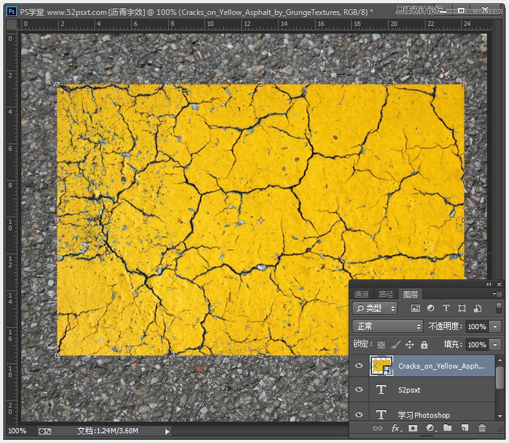Select the 学习Photoshop layer name
Viewport: 509px width, 443px height.
424,415
